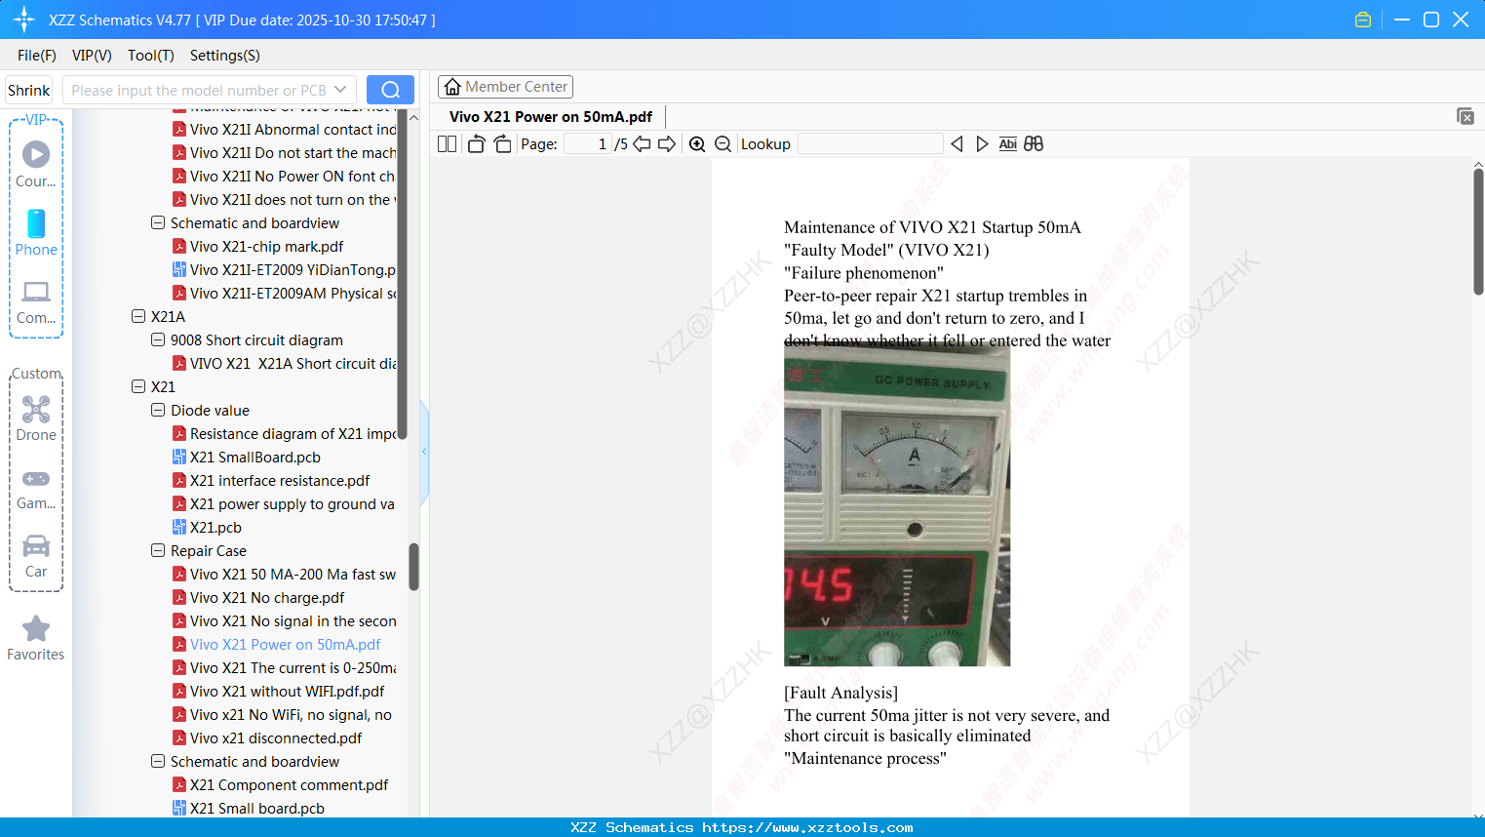Open Vivo X21I Abnormal contact file

(x=284, y=129)
